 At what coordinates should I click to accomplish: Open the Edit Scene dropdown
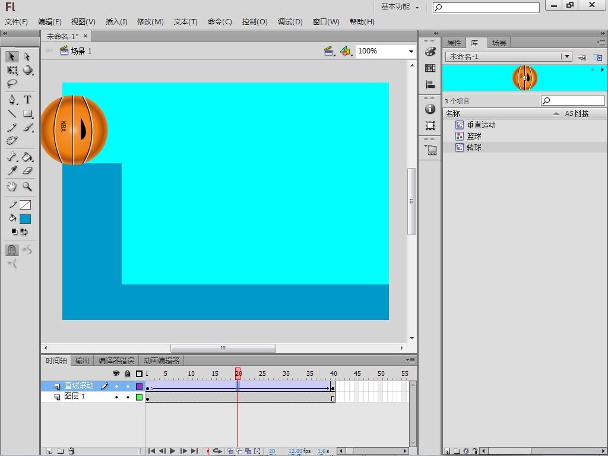330,51
